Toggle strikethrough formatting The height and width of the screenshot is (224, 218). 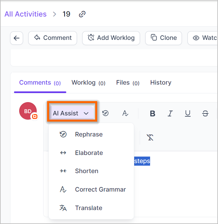[x=205, y=113]
